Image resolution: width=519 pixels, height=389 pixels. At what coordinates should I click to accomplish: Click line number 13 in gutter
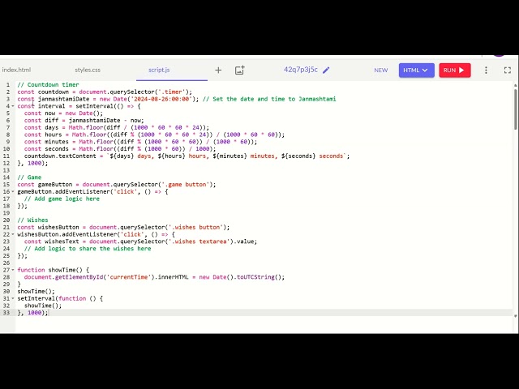(x=6, y=170)
